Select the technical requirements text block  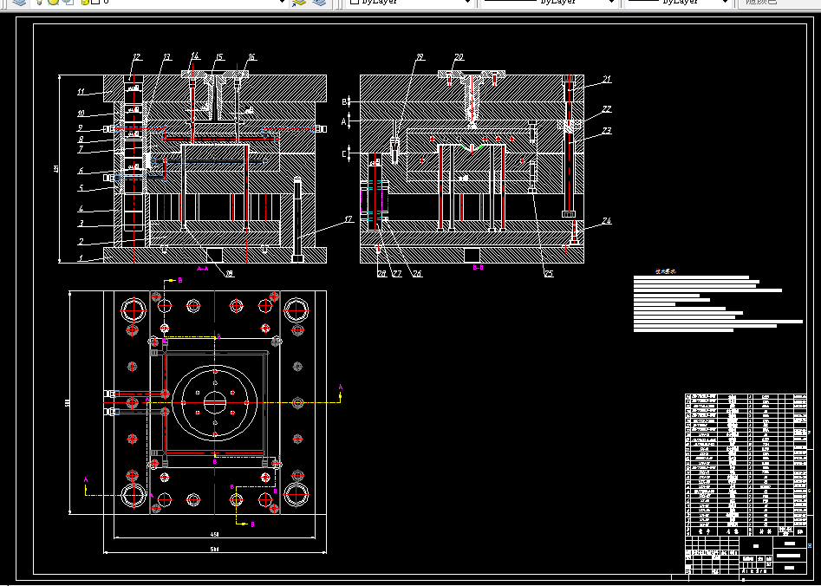[x=718, y=302]
